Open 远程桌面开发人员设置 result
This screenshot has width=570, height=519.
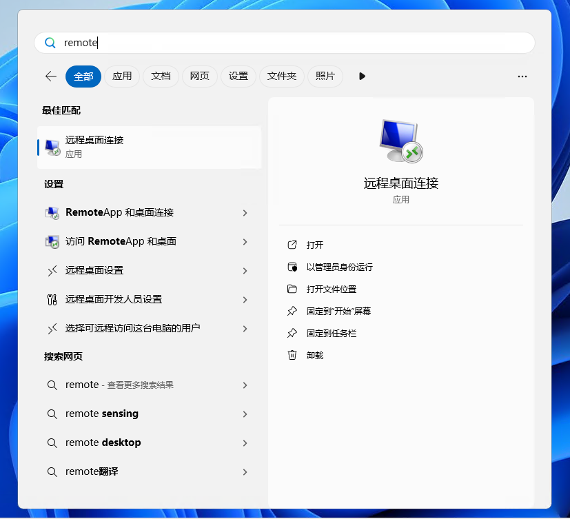coord(114,300)
